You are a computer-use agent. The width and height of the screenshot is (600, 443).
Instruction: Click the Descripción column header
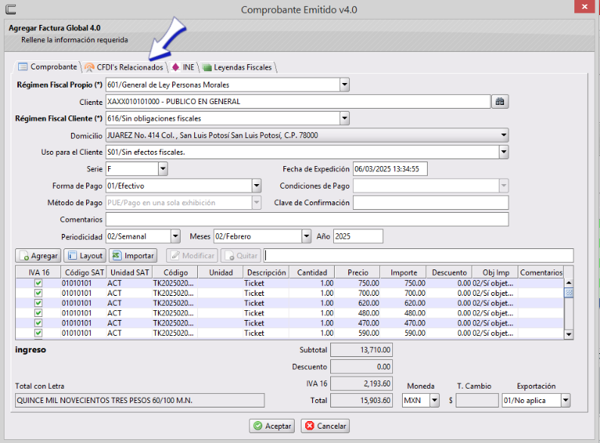pos(266,272)
